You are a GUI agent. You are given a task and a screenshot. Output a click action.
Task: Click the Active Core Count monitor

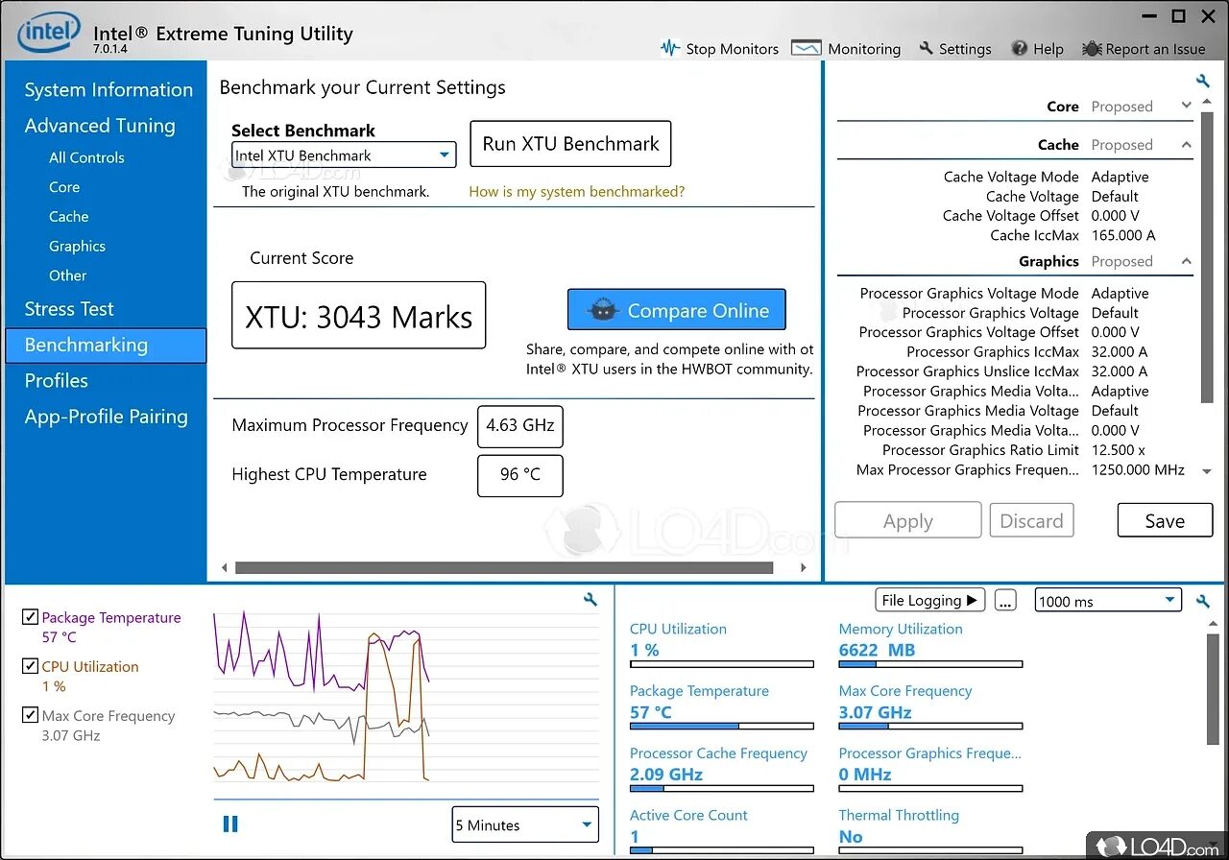(x=721, y=831)
